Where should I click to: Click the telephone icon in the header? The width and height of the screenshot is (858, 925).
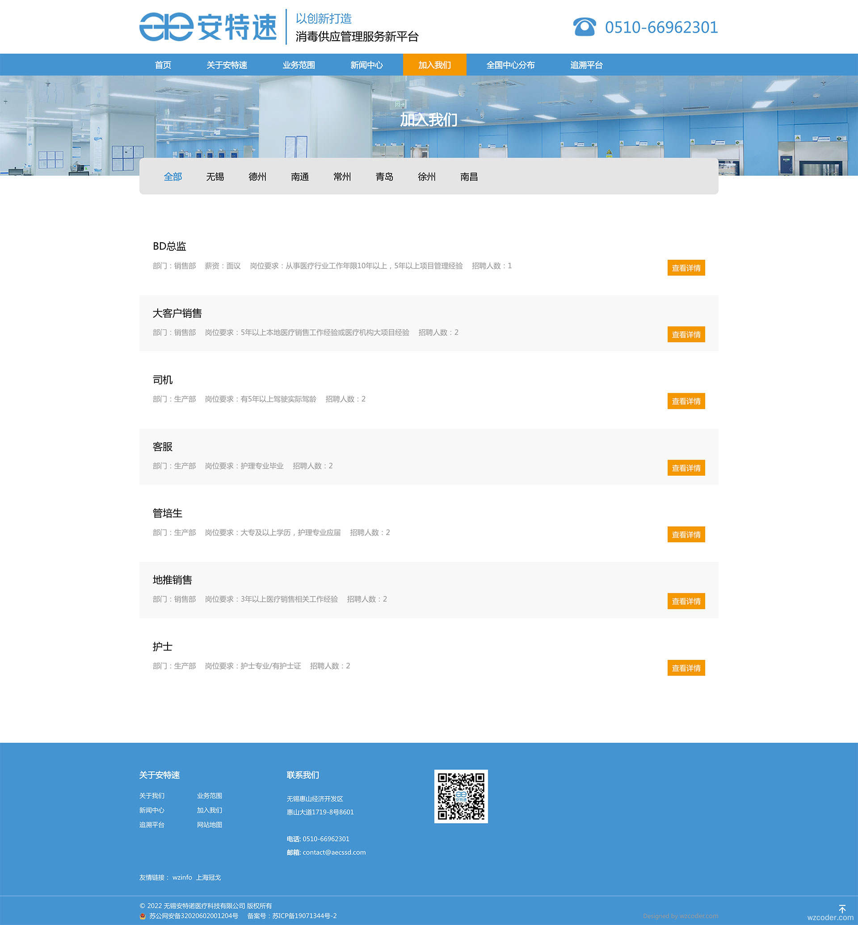584,27
